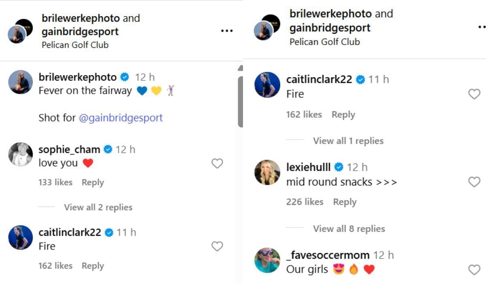486x284 pixels.
Task: Reply to sophie_cham's comment
Action: (x=93, y=182)
